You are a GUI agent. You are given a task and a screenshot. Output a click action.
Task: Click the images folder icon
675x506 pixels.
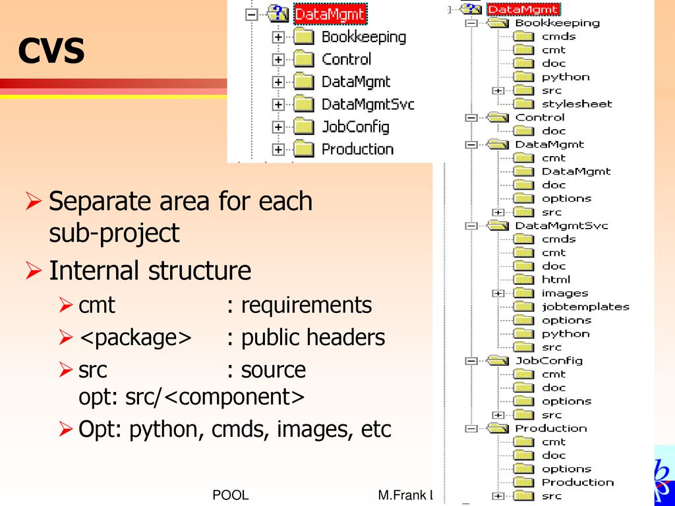pos(524,293)
